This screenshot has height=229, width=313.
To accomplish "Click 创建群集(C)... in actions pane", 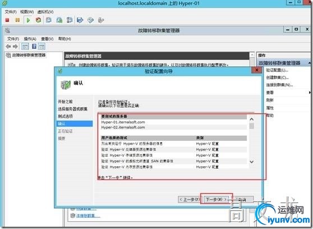I will pyautogui.click(x=278, y=77).
